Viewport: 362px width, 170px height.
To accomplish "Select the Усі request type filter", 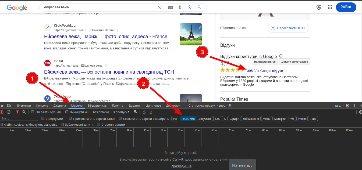I will [175, 118].
